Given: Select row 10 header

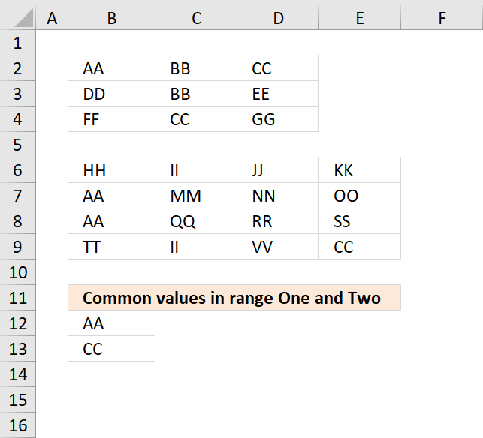Looking at the screenshot, I should point(17,272).
